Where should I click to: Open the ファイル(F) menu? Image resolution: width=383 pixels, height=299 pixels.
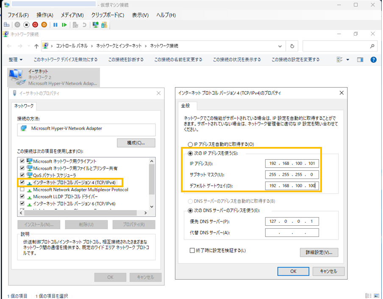(x=18, y=15)
